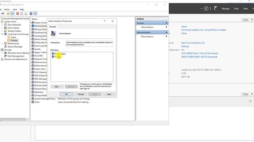Open Manage menu in Server Manager
This screenshot has width=254, height=142.
226,9
